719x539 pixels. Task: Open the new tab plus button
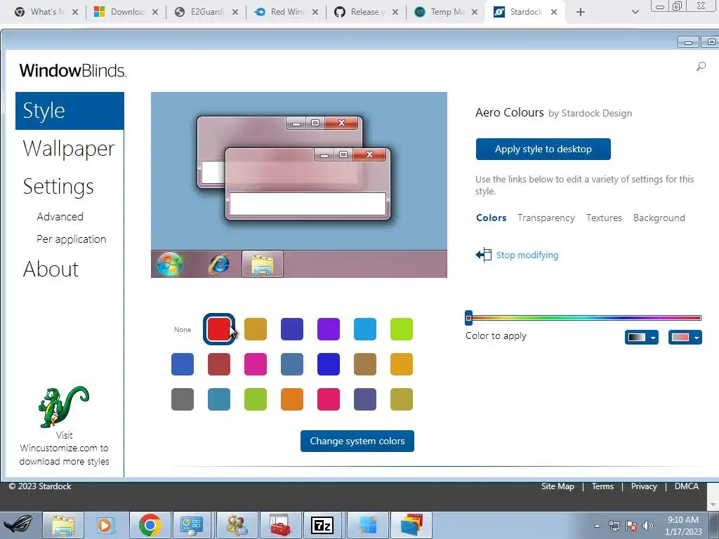(x=581, y=12)
